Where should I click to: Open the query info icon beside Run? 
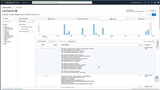pyautogui.click(x=149, y=15)
